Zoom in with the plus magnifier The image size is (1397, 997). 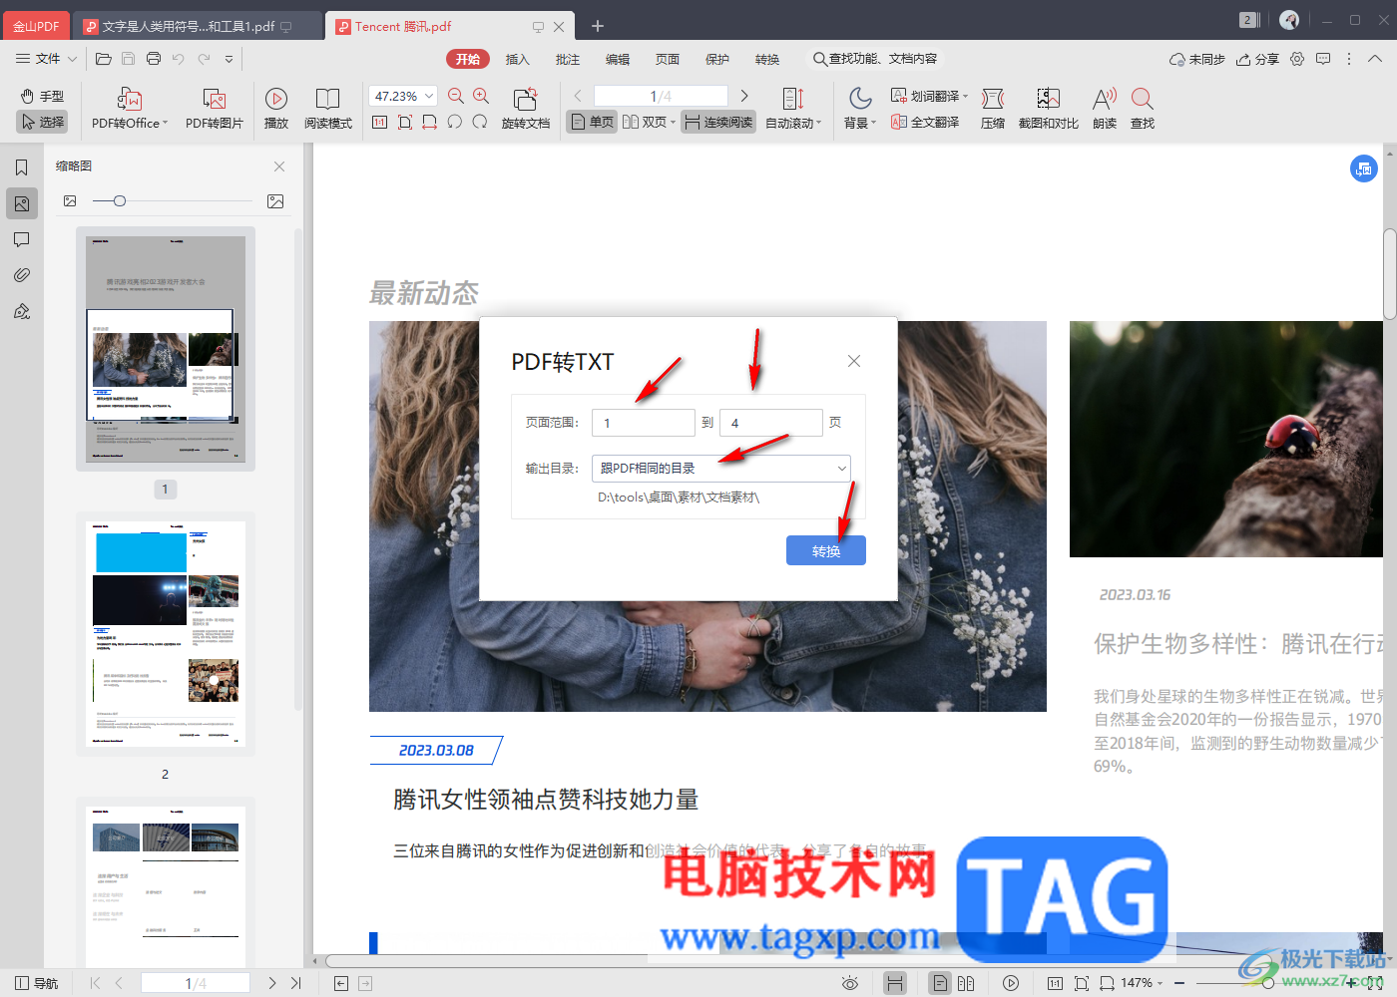(481, 96)
